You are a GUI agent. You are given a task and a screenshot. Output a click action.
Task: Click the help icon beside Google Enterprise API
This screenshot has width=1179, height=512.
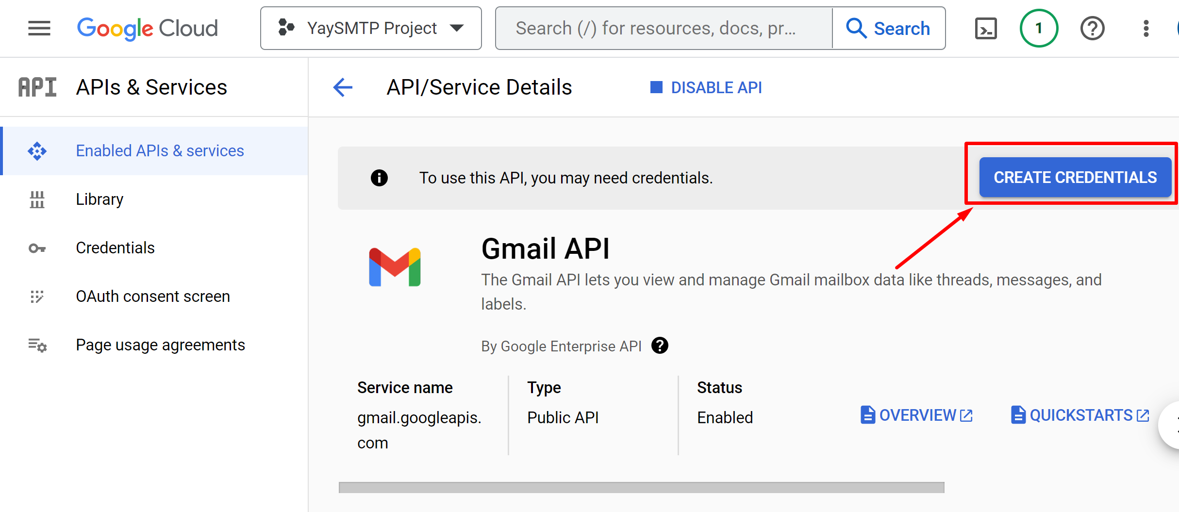point(660,346)
